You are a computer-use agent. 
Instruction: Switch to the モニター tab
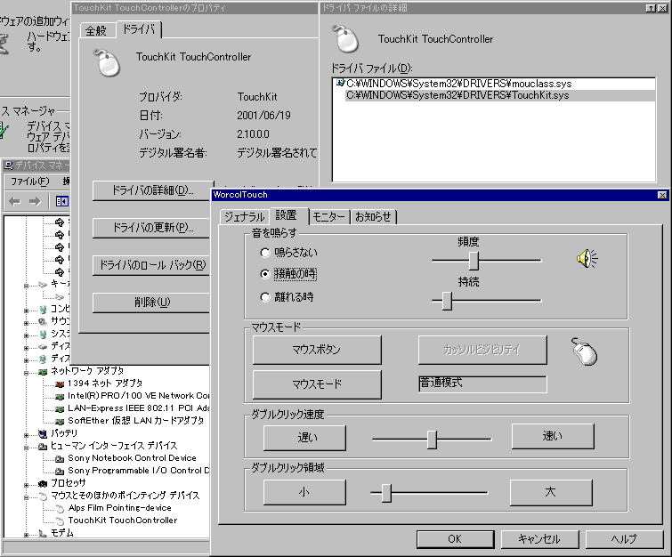pos(329,217)
